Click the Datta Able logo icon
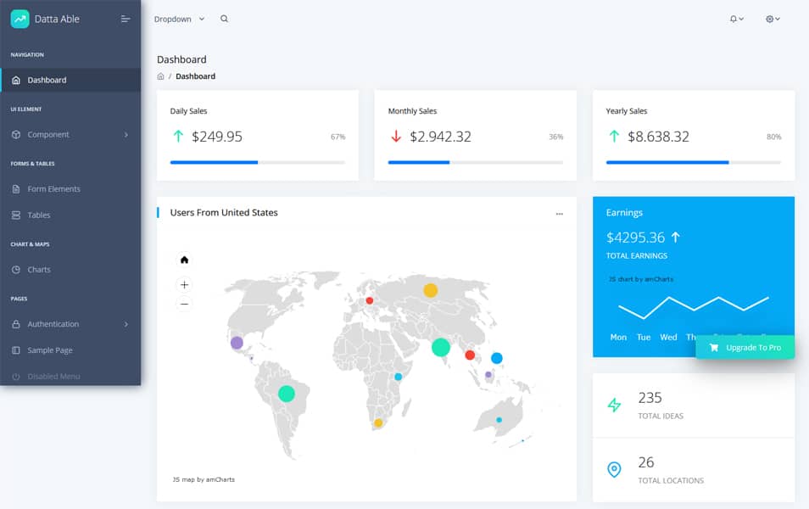This screenshot has height=509, width=809. pyautogui.click(x=20, y=18)
